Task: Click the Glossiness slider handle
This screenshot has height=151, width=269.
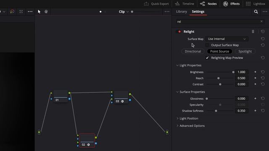Action: (207, 99)
